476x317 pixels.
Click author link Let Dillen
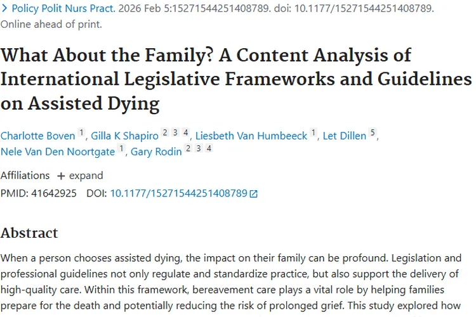coord(344,136)
